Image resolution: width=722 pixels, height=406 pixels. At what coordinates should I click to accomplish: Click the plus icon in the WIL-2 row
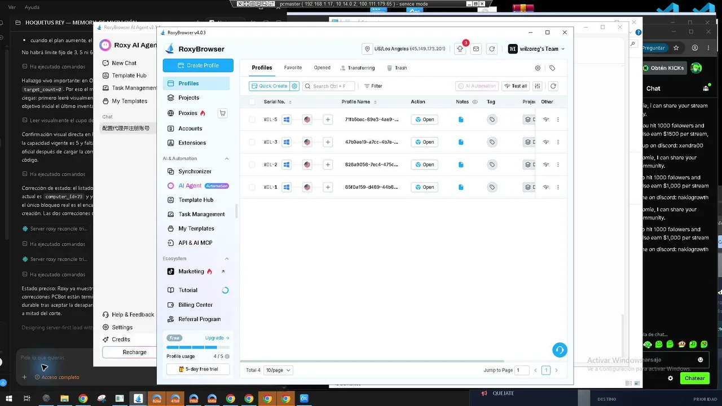[328, 165]
